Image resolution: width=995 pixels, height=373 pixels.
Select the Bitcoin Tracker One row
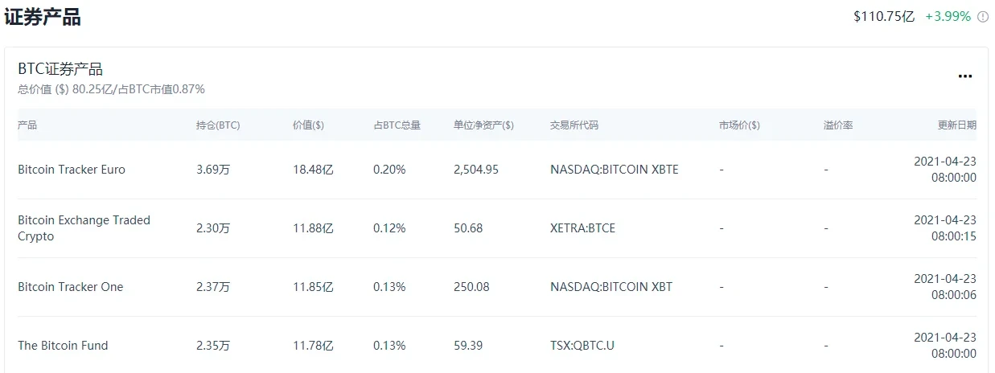pos(71,287)
